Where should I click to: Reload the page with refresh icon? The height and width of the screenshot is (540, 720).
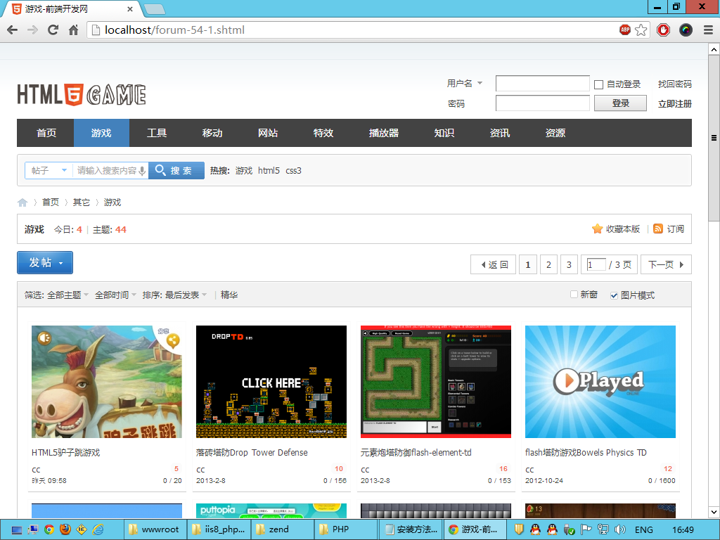53,30
